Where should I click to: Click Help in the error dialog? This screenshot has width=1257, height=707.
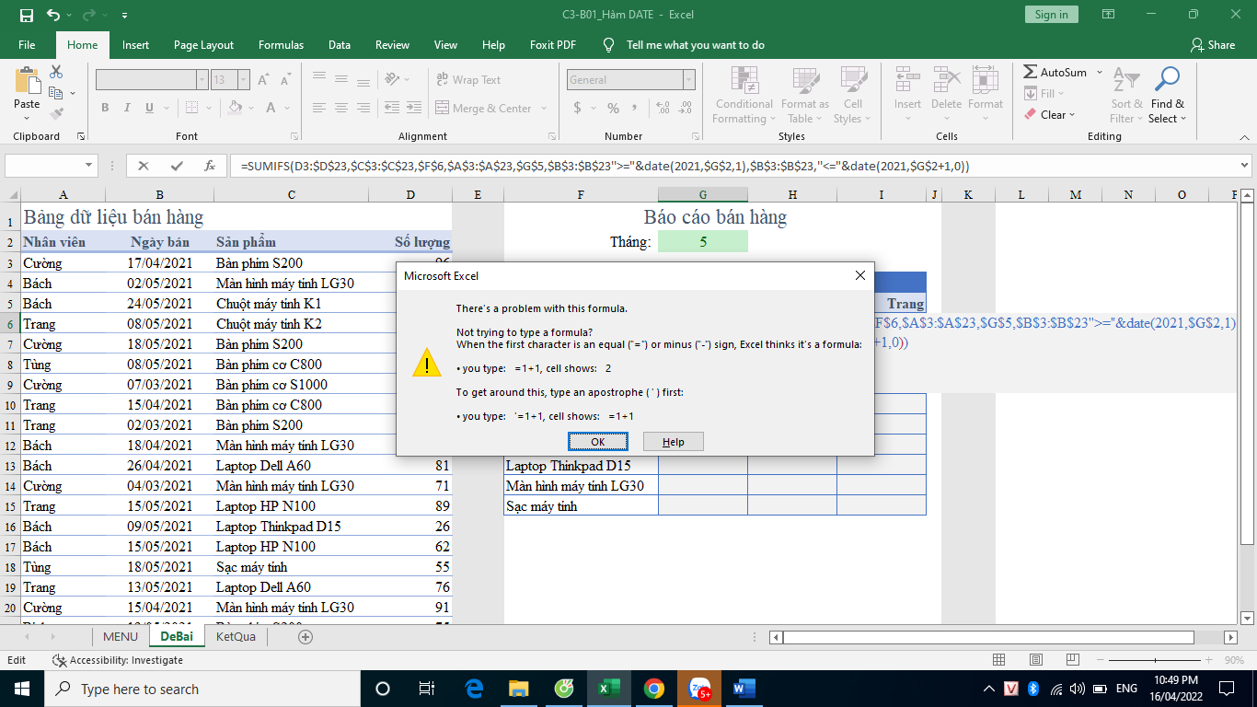click(x=674, y=442)
